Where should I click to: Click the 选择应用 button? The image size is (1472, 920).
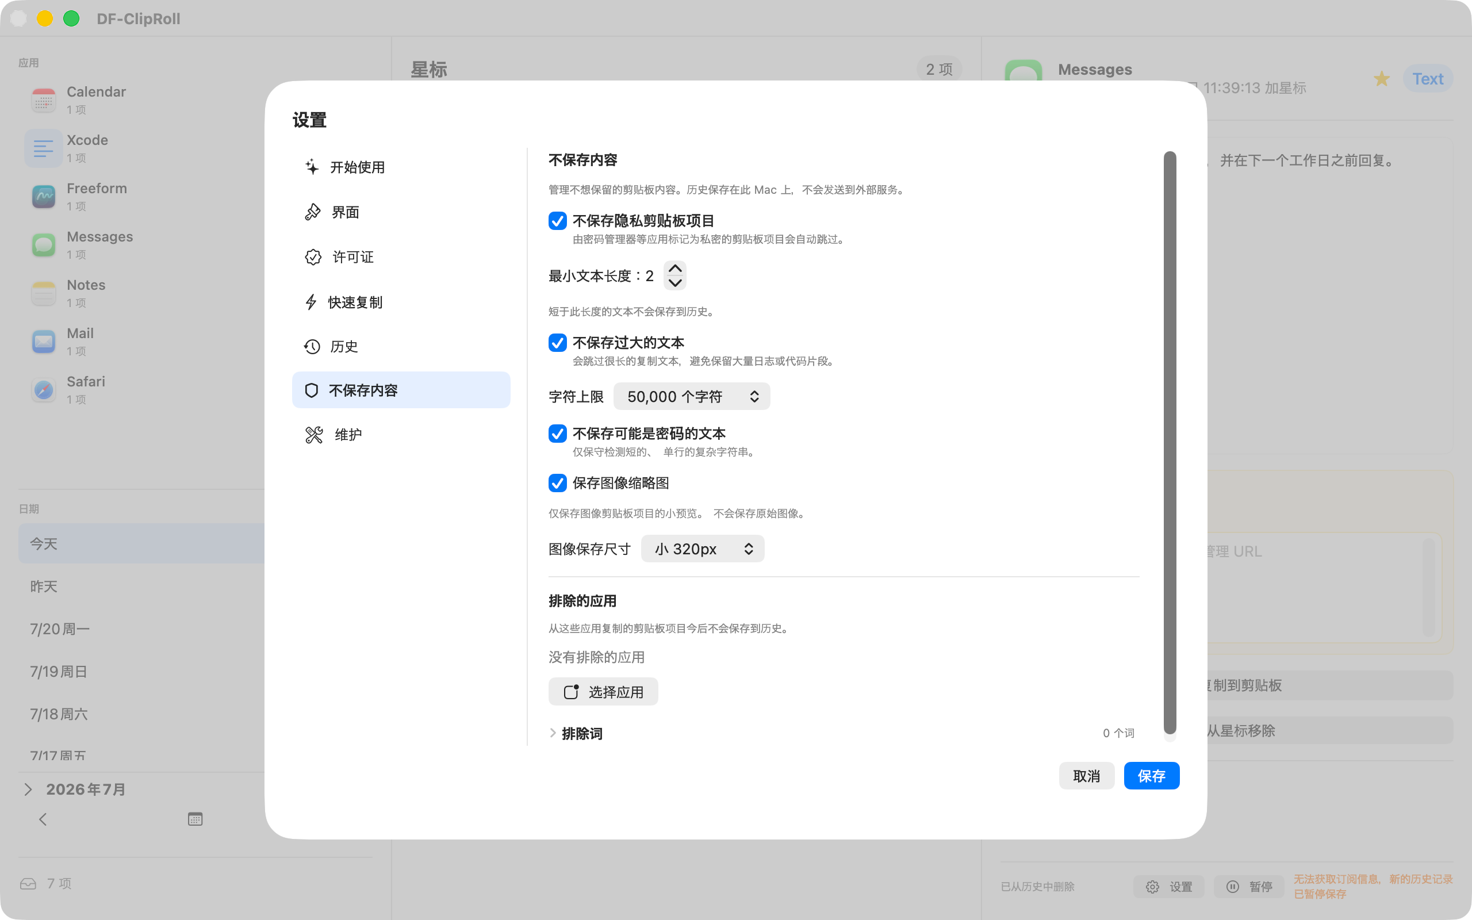pyautogui.click(x=603, y=692)
